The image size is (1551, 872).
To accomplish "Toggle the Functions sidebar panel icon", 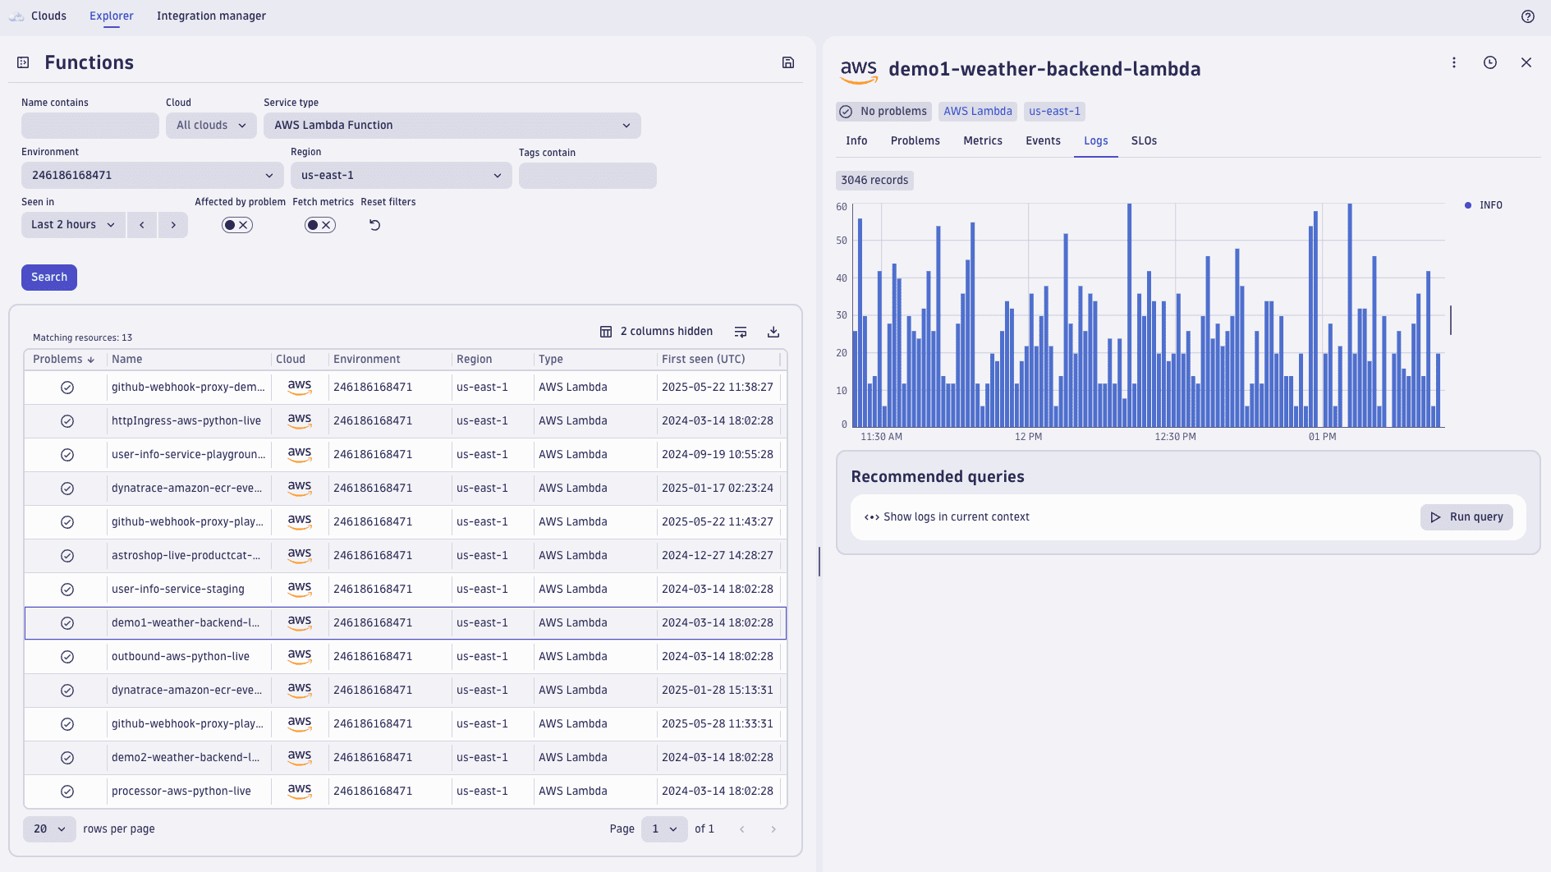I will pos(23,62).
